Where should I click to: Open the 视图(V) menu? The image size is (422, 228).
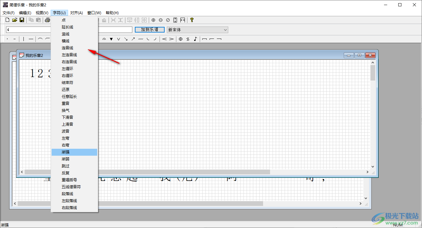(x=42, y=13)
